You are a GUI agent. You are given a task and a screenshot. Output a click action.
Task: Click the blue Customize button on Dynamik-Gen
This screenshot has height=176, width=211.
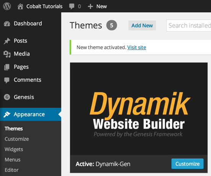tap(187, 164)
